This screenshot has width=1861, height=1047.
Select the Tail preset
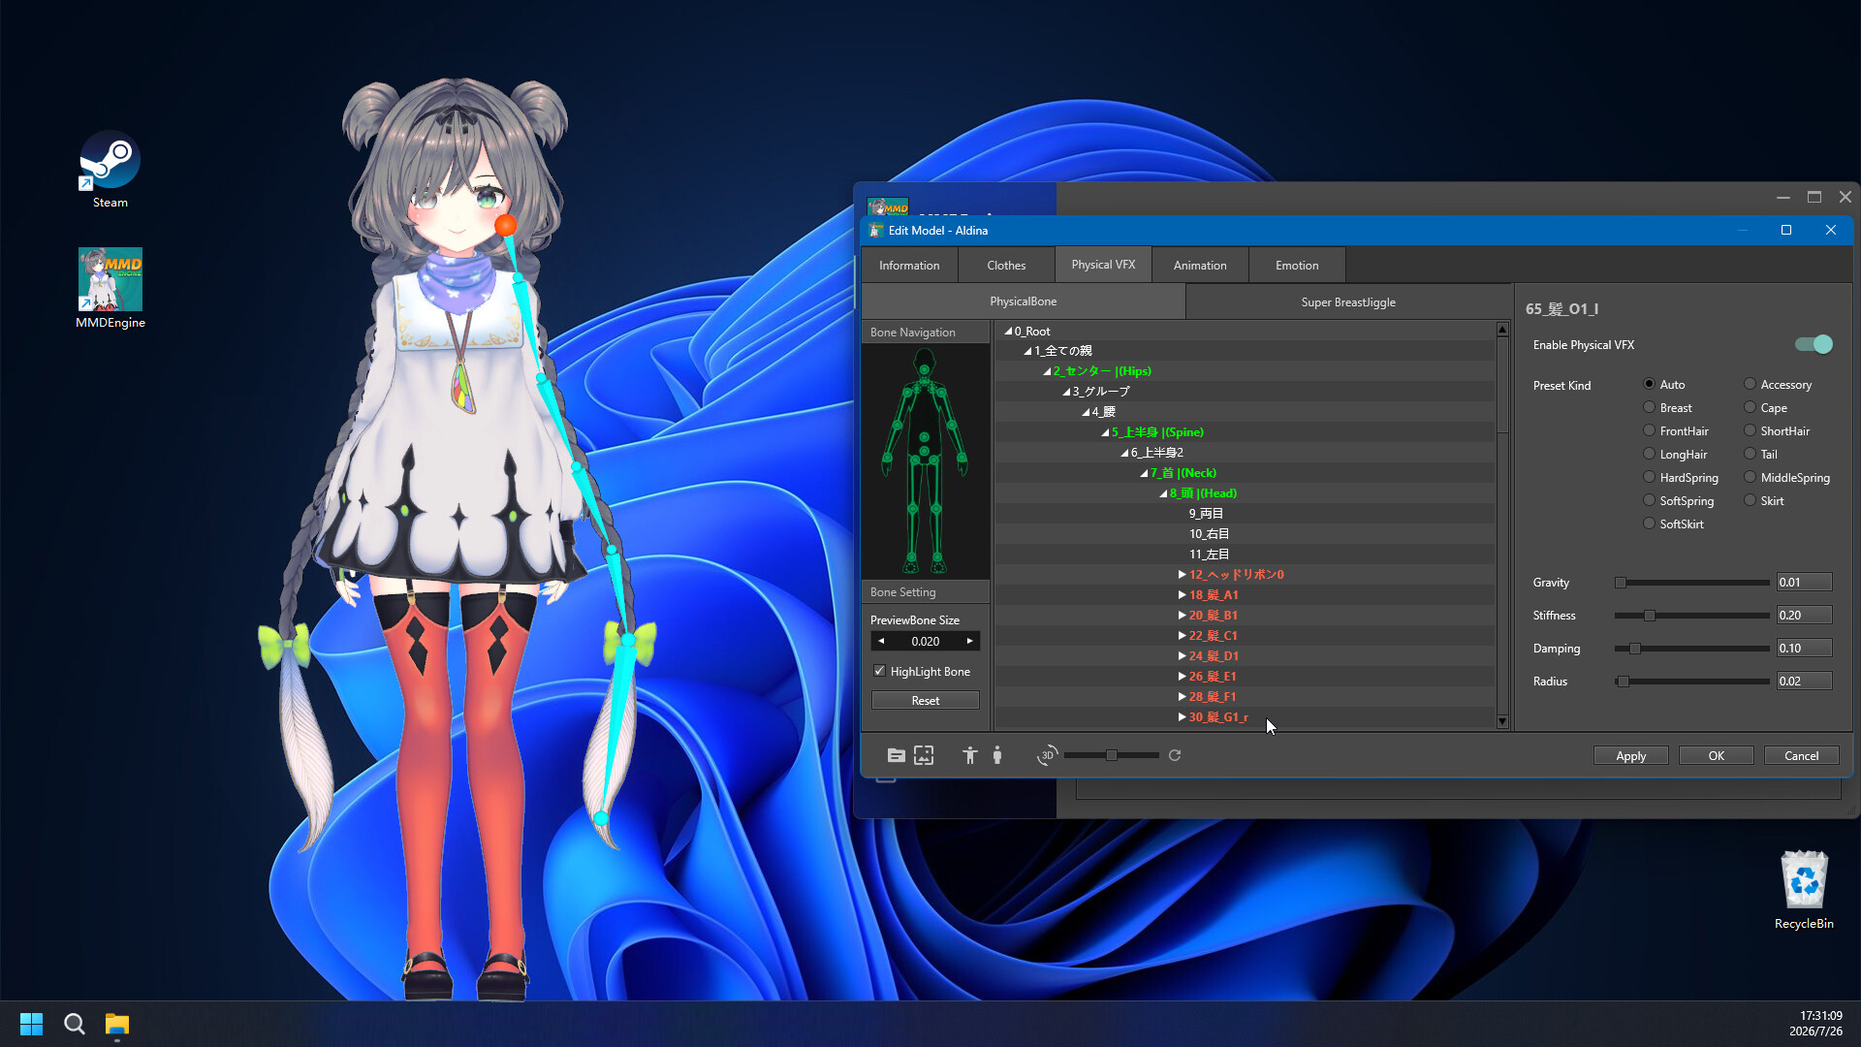pyautogui.click(x=1750, y=454)
